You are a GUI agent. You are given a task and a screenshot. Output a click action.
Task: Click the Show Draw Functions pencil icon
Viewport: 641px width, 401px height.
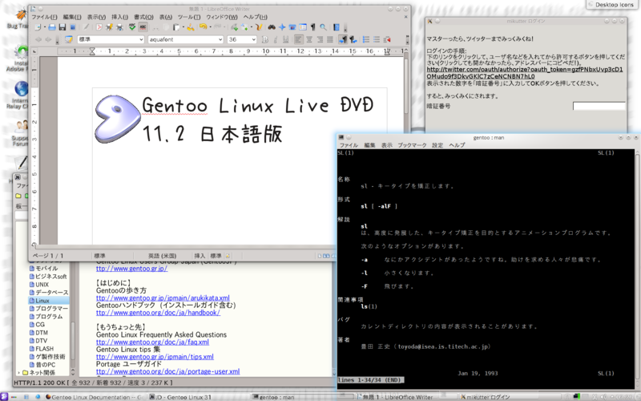tap(259, 27)
